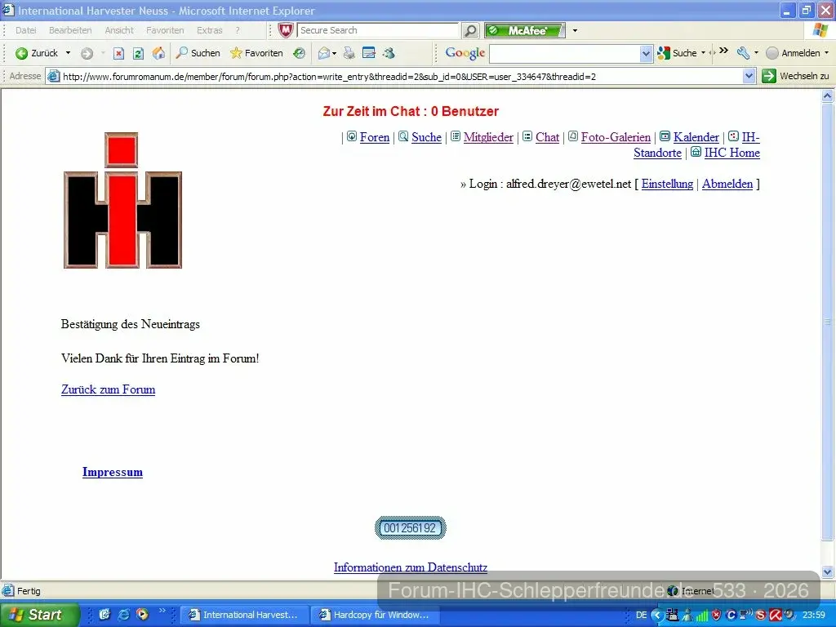This screenshot has height=627, width=836.
Task: Open the Google Suche dropdown arrow
Action: point(703,53)
